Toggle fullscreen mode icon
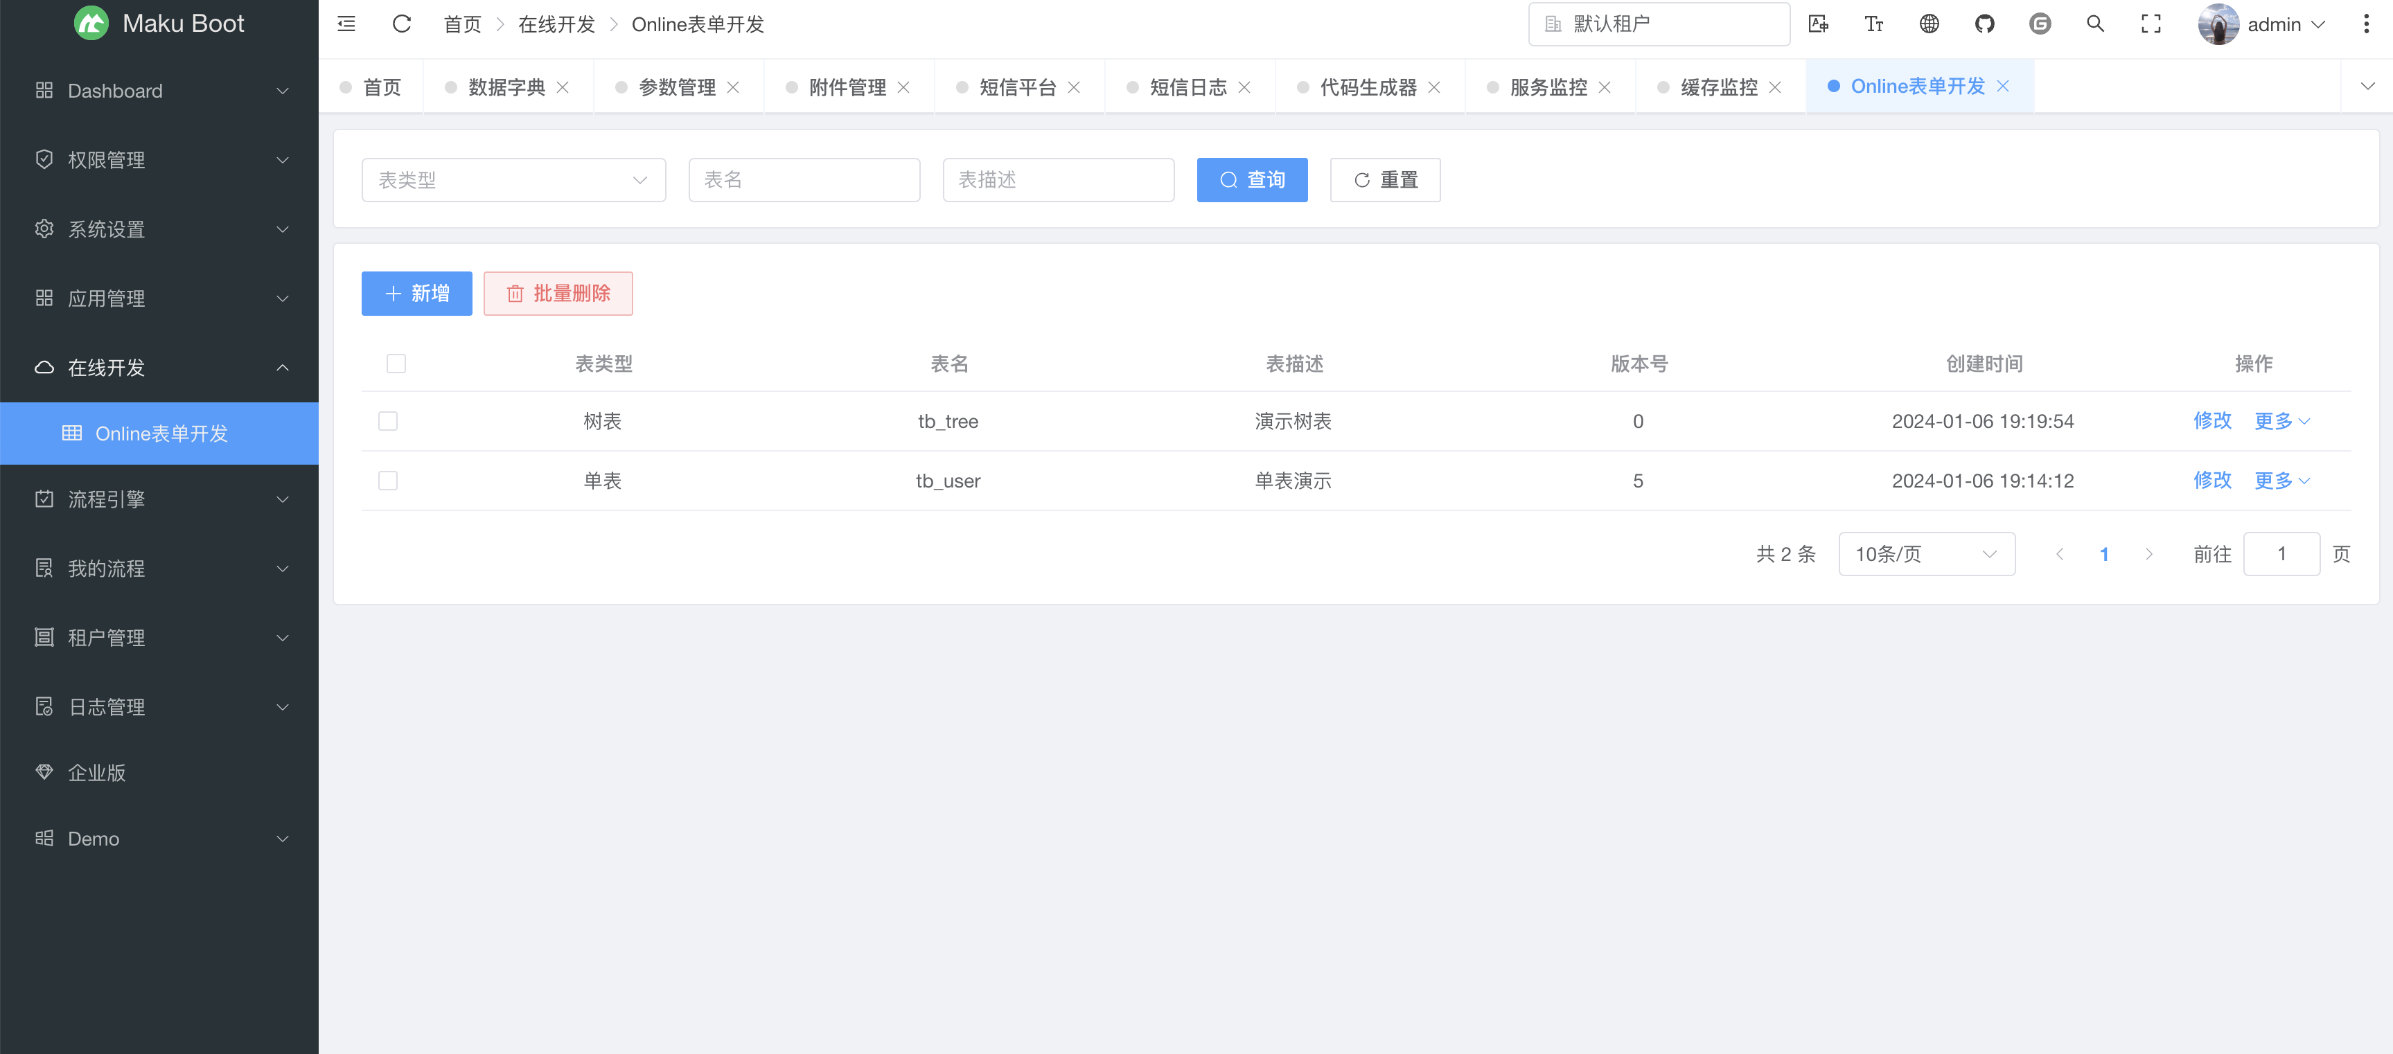The width and height of the screenshot is (2393, 1054). (x=2151, y=24)
